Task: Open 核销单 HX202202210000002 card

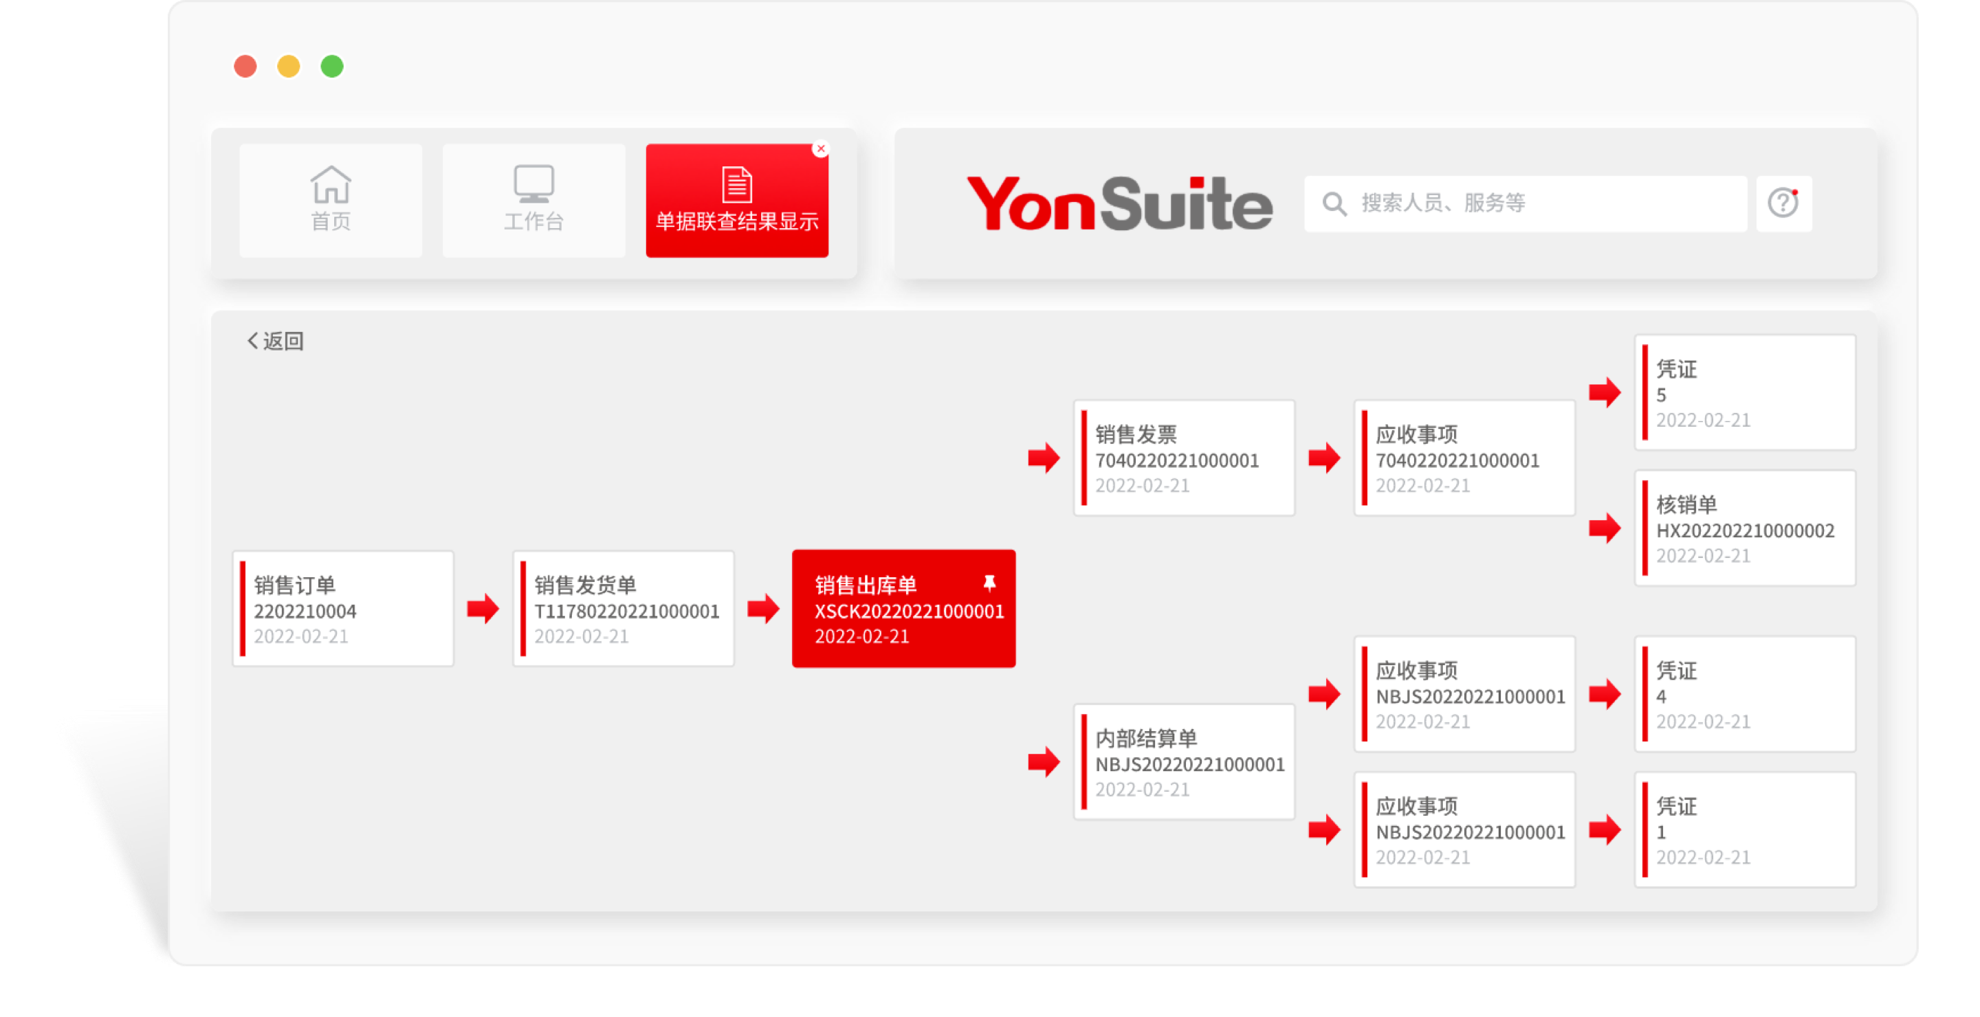Action: pyautogui.click(x=1745, y=529)
